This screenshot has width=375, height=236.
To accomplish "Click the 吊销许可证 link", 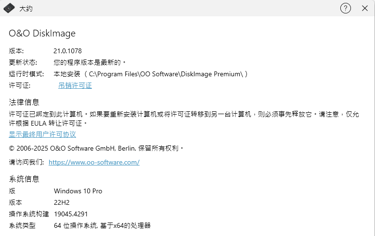I will [75, 85].
